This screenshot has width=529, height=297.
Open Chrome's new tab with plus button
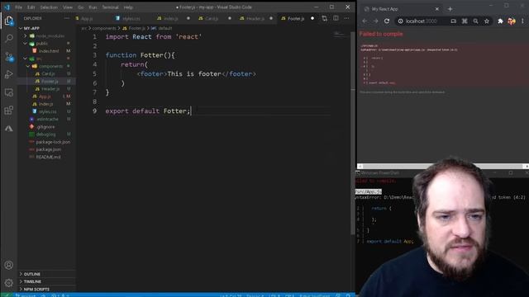click(x=450, y=9)
